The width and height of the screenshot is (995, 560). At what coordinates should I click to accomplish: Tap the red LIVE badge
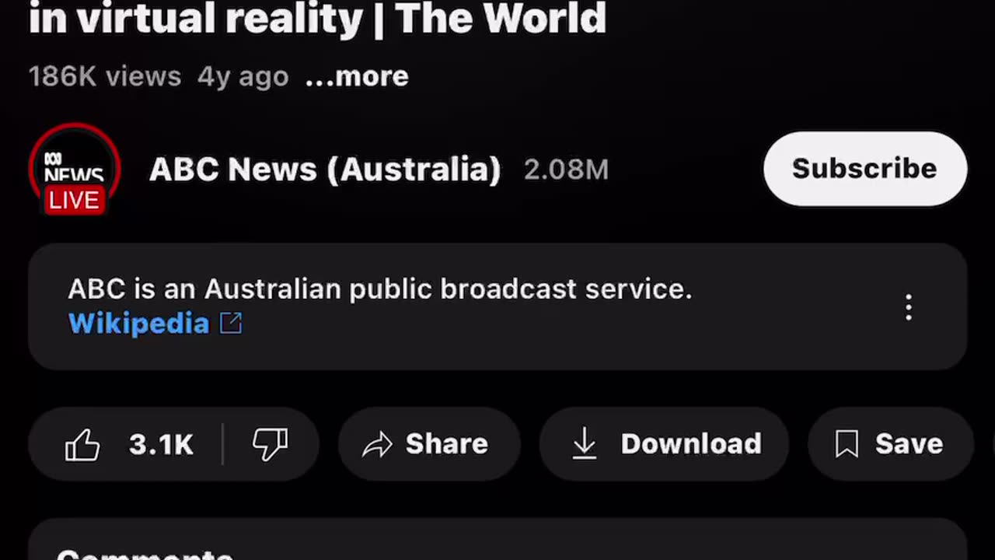point(75,201)
